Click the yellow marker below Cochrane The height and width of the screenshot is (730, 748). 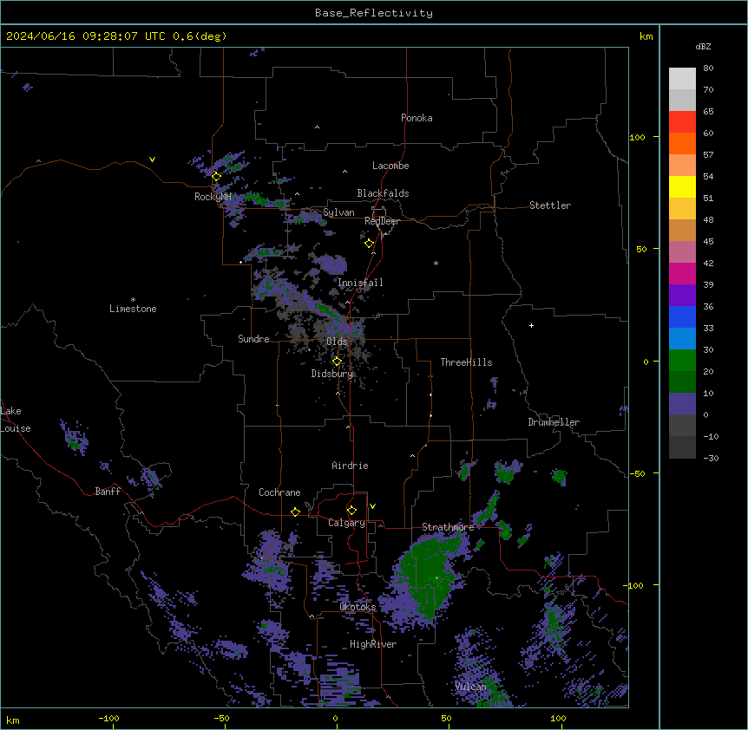point(295,512)
